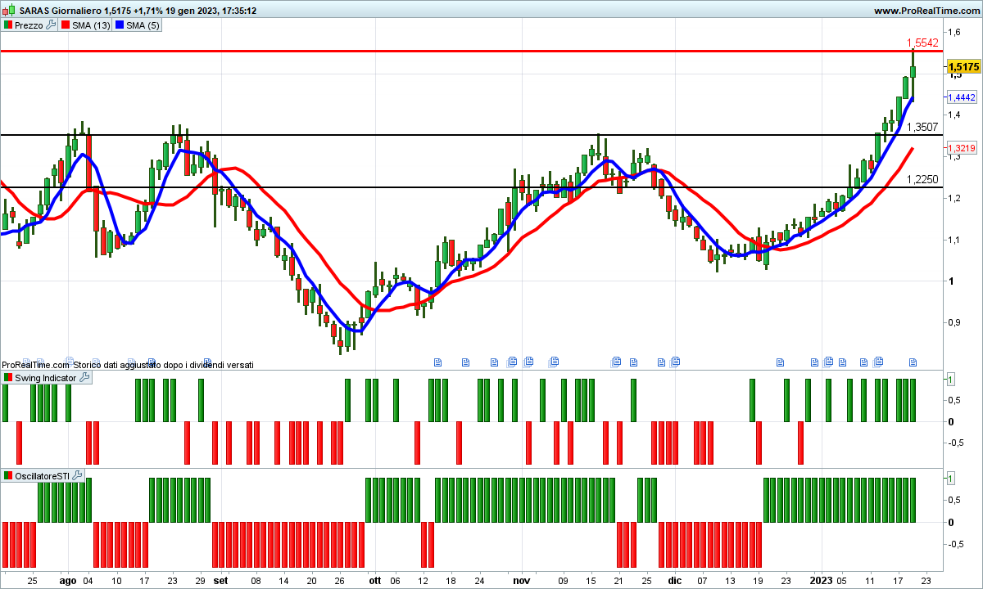This screenshot has width=983, height=589.
Task: Select the Prezzo legend label
Action: (x=29, y=25)
